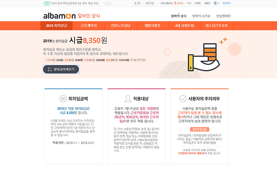Viewport: 277px width, 172px height.
Task: Click the 회원가입 signup button
Action: 150,3
